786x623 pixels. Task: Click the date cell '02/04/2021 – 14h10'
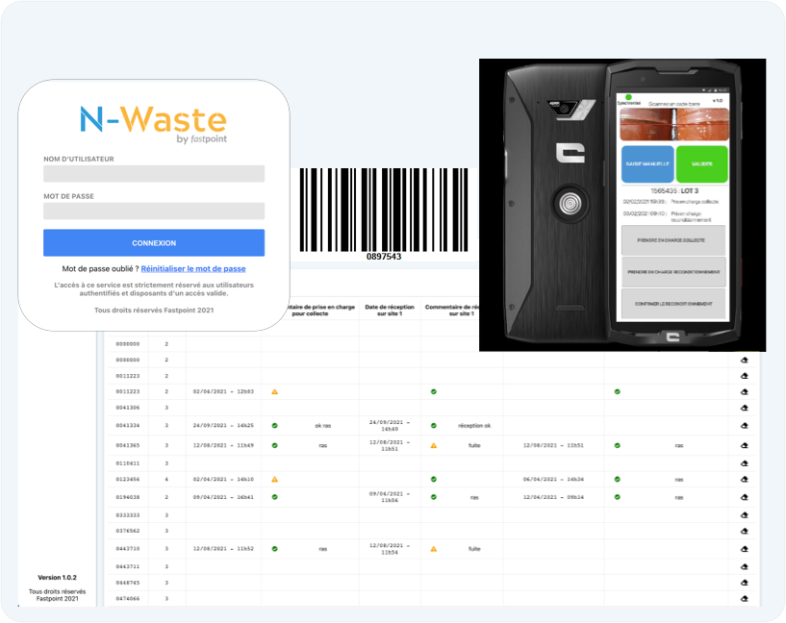click(x=223, y=480)
